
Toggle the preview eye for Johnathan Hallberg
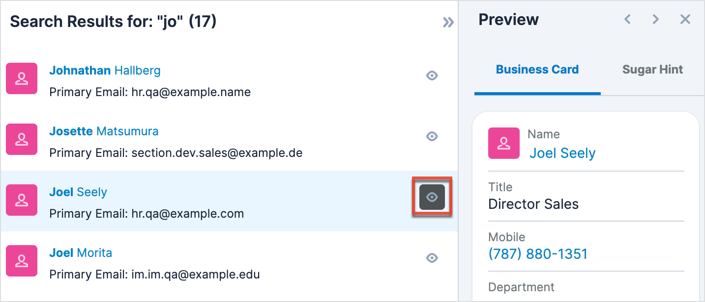[x=432, y=75]
